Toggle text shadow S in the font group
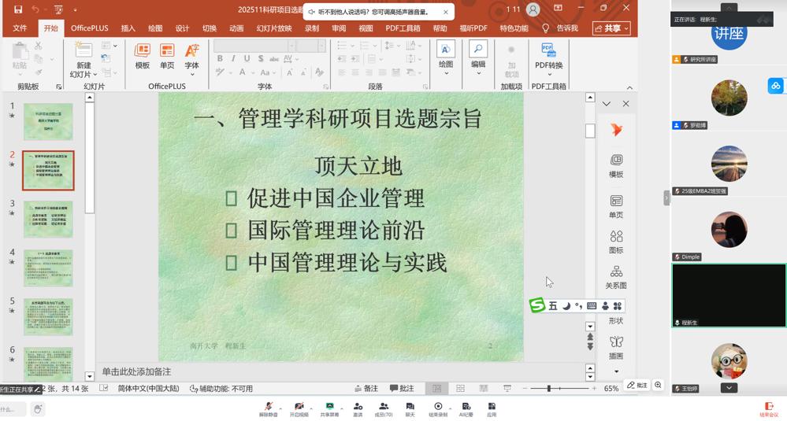The width and height of the screenshot is (787, 421). pyautogui.click(x=261, y=59)
